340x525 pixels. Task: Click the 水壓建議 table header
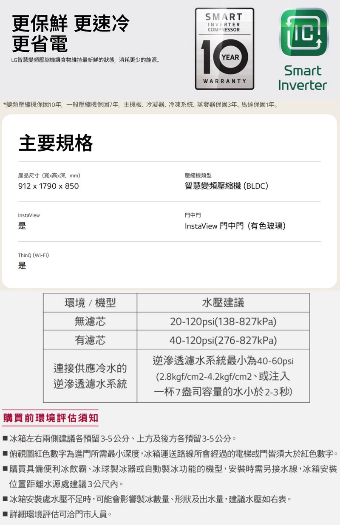click(223, 303)
